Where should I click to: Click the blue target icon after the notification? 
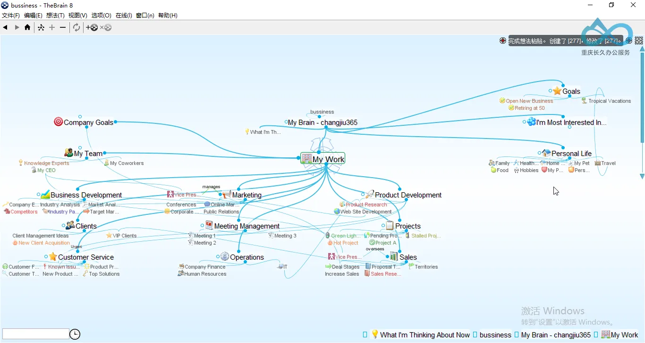[629, 41]
